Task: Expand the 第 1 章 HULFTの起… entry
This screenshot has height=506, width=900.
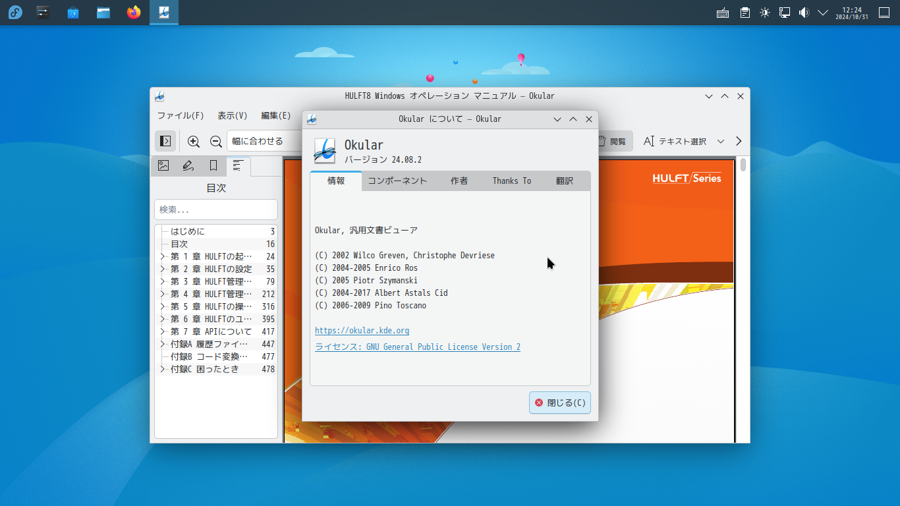Action: pyautogui.click(x=163, y=256)
